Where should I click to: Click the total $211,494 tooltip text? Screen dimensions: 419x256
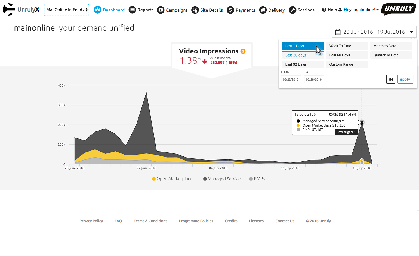click(343, 114)
